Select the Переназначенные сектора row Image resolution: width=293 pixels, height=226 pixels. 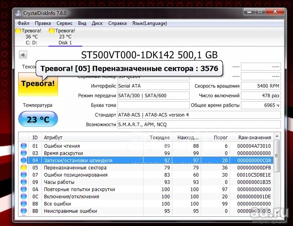[146, 167]
